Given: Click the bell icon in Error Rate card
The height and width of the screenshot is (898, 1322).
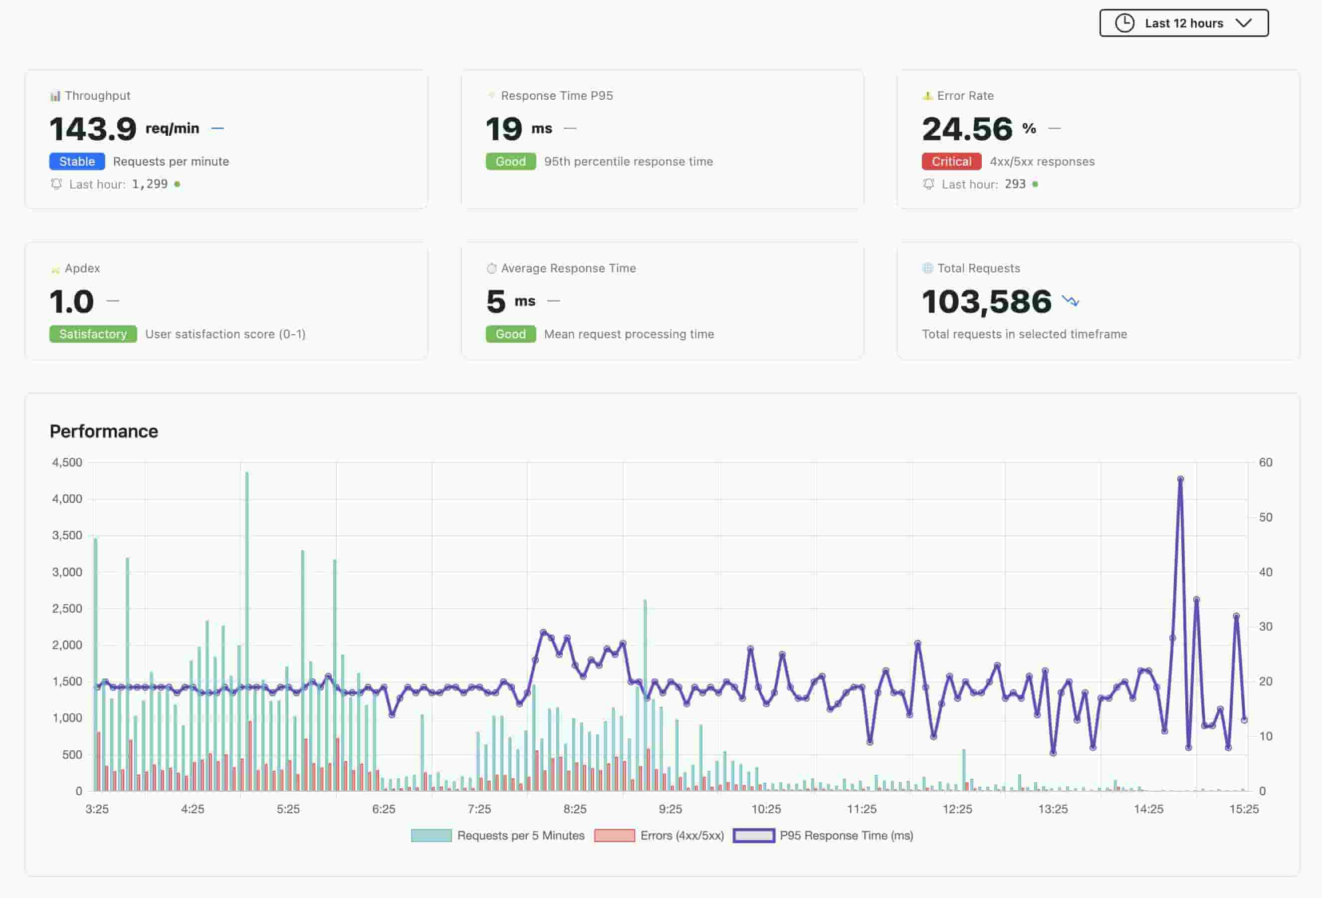Looking at the screenshot, I should (928, 184).
